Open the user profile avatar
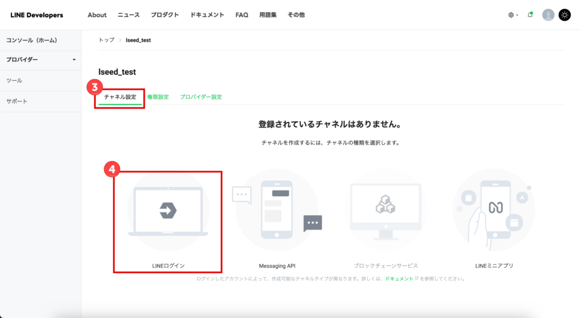 pos(548,15)
